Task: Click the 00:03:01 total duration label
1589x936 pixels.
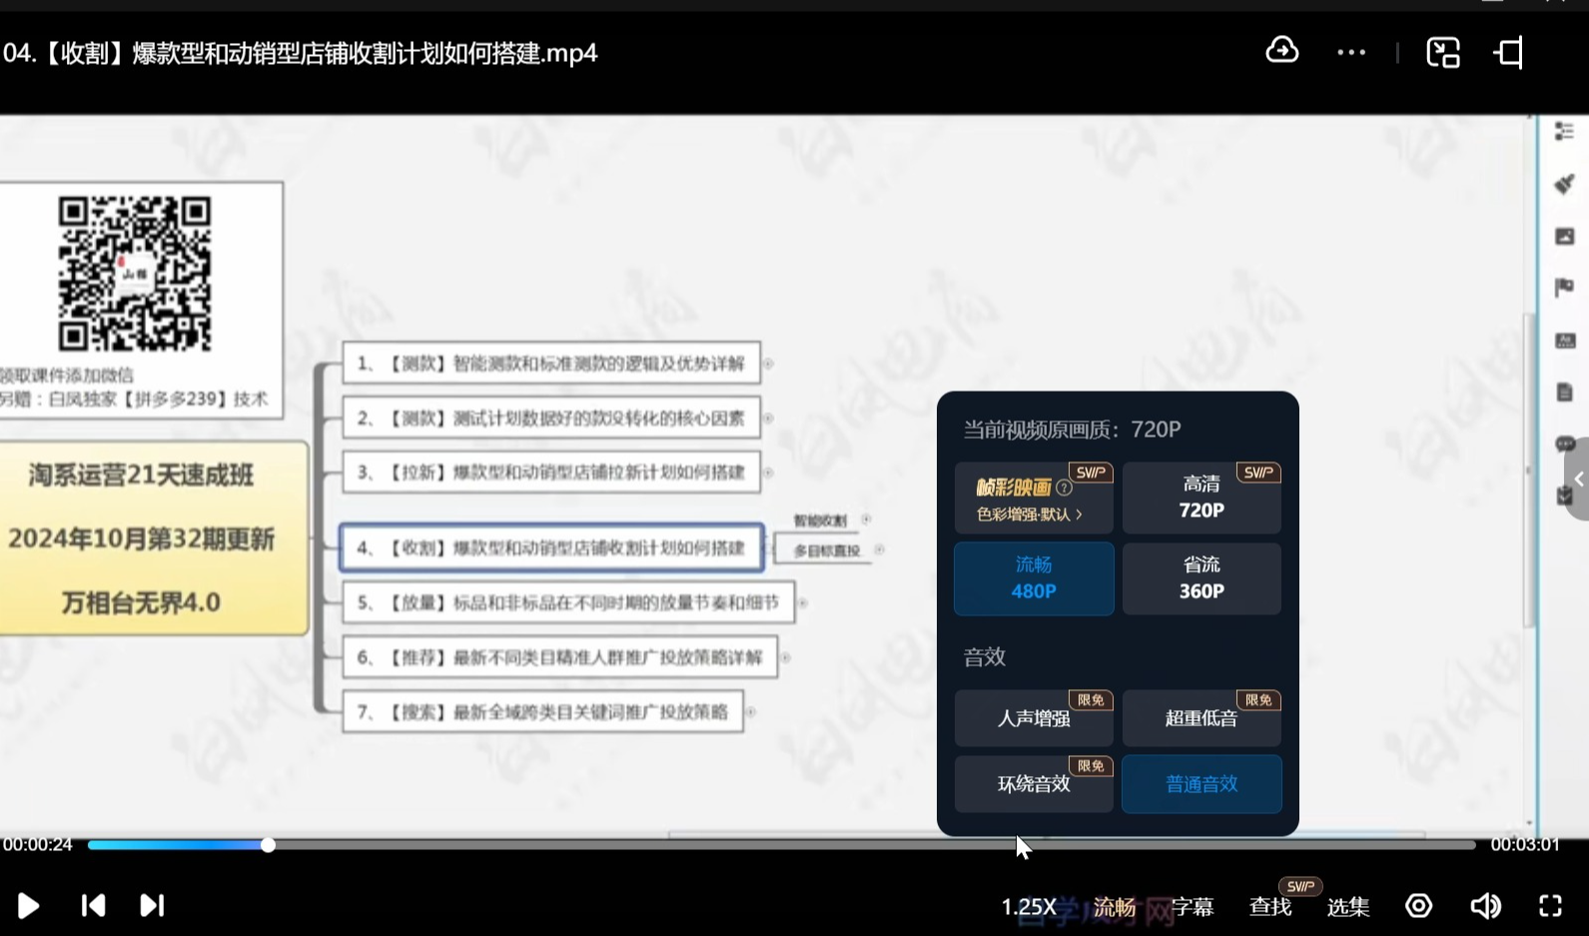Action: (1525, 845)
